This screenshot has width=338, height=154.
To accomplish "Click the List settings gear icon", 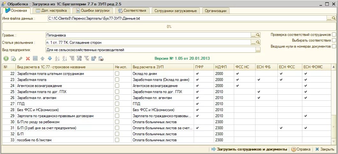I will [94, 58].
